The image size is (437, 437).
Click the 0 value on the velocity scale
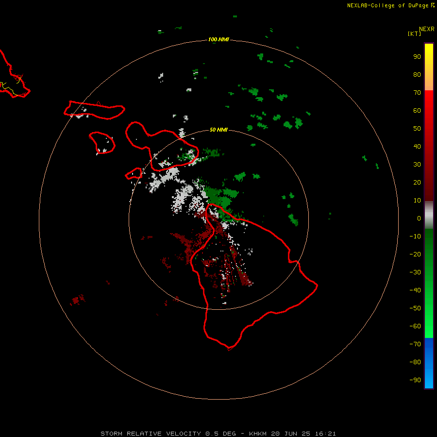(419, 218)
